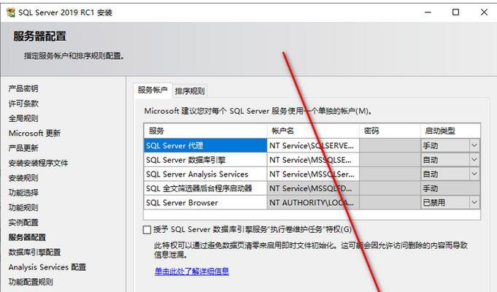Minimize the SQL Server 2019 setup window
Viewport: 497px width, 292px height.
428,12
